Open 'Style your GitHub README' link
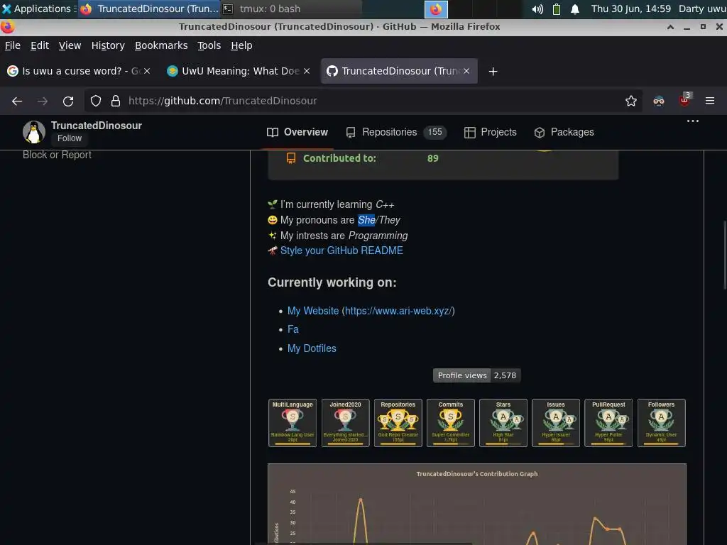This screenshot has width=727, height=545. [341, 251]
